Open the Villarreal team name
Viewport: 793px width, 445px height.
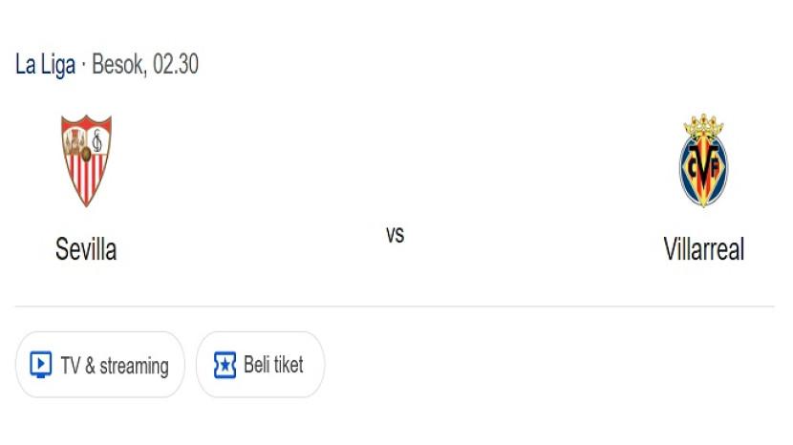tap(703, 249)
